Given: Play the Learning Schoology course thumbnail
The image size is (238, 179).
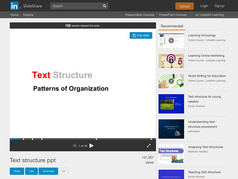Looking at the screenshot, I should (x=171, y=41).
